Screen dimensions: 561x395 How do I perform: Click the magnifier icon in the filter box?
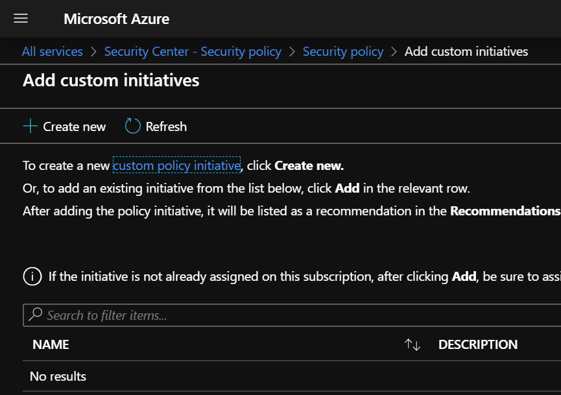(36, 315)
